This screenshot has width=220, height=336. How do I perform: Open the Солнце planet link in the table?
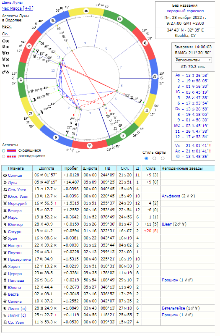15,175
